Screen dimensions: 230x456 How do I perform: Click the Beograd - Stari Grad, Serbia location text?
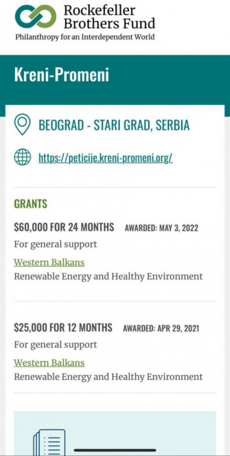click(x=114, y=125)
